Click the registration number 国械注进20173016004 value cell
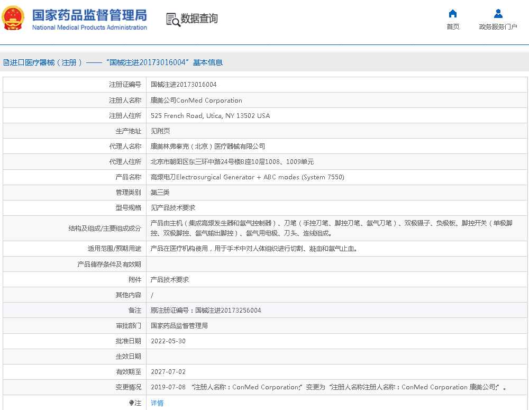Image resolution: width=529 pixels, height=410 pixels. 184,85
